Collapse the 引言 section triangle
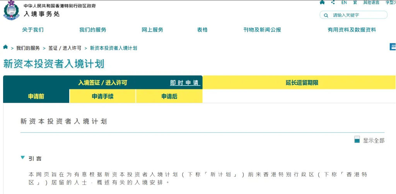The image size is (396, 194). [x=23, y=158]
